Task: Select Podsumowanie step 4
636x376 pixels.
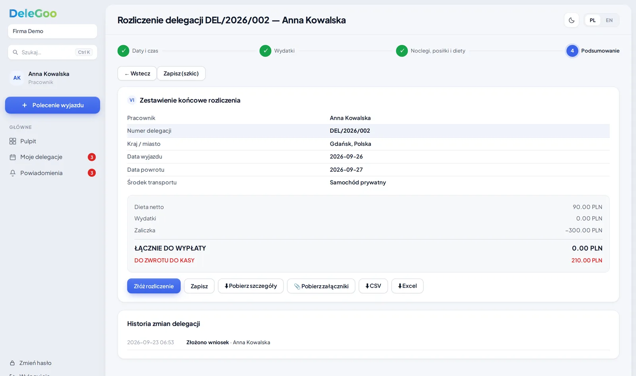Action: tap(593, 51)
